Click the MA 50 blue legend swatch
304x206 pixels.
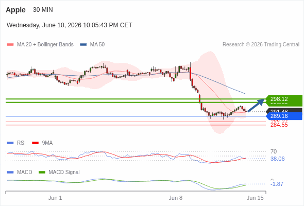pos(83,45)
